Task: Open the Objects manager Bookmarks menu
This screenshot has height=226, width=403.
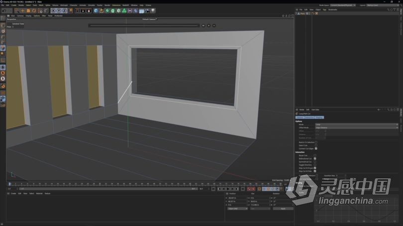Action: (332, 10)
